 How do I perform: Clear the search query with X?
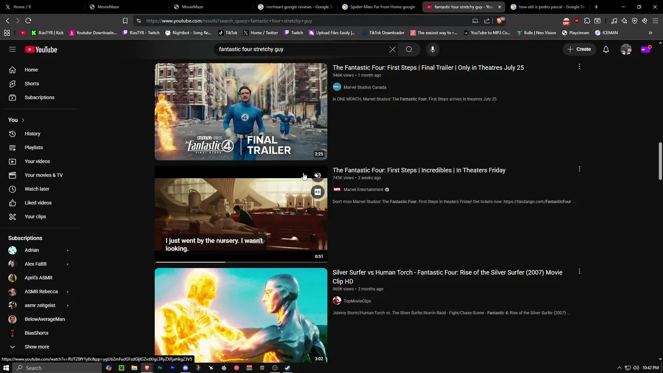tap(393, 49)
